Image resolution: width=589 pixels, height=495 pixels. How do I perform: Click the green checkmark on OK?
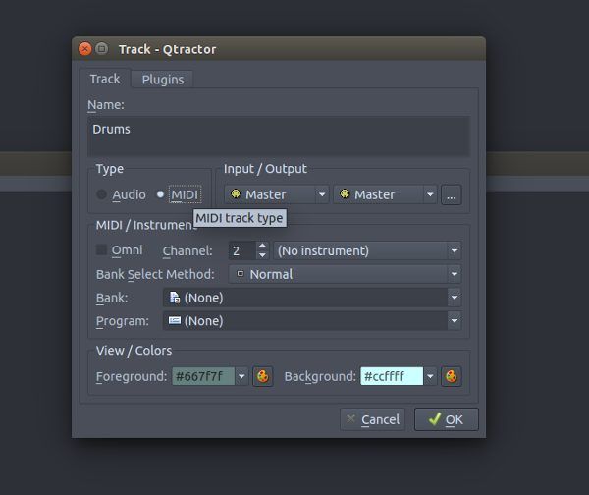[x=435, y=419]
